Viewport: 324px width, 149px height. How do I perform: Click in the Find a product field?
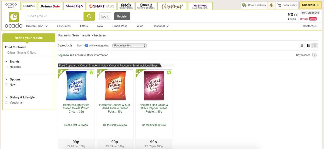(x=55, y=16)
